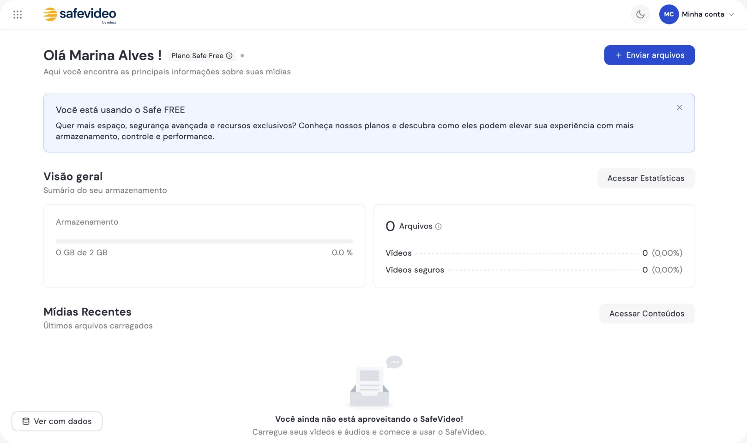Click the empty-state inbox illustration
747x443 pixels.
click(374, 382)
